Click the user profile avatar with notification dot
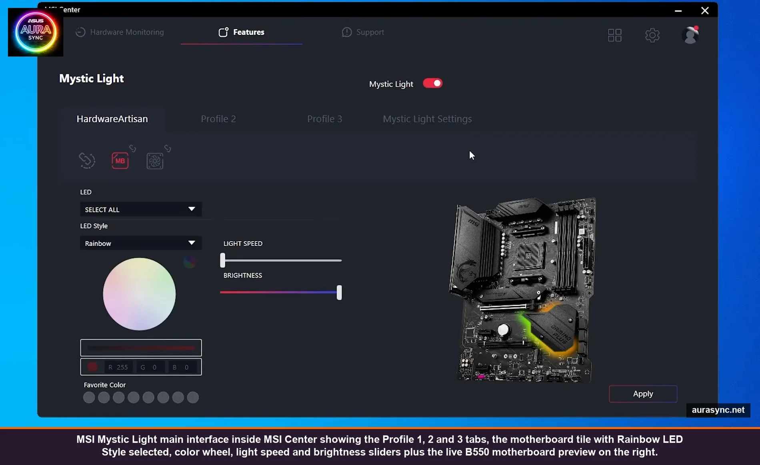 [690, 35]
